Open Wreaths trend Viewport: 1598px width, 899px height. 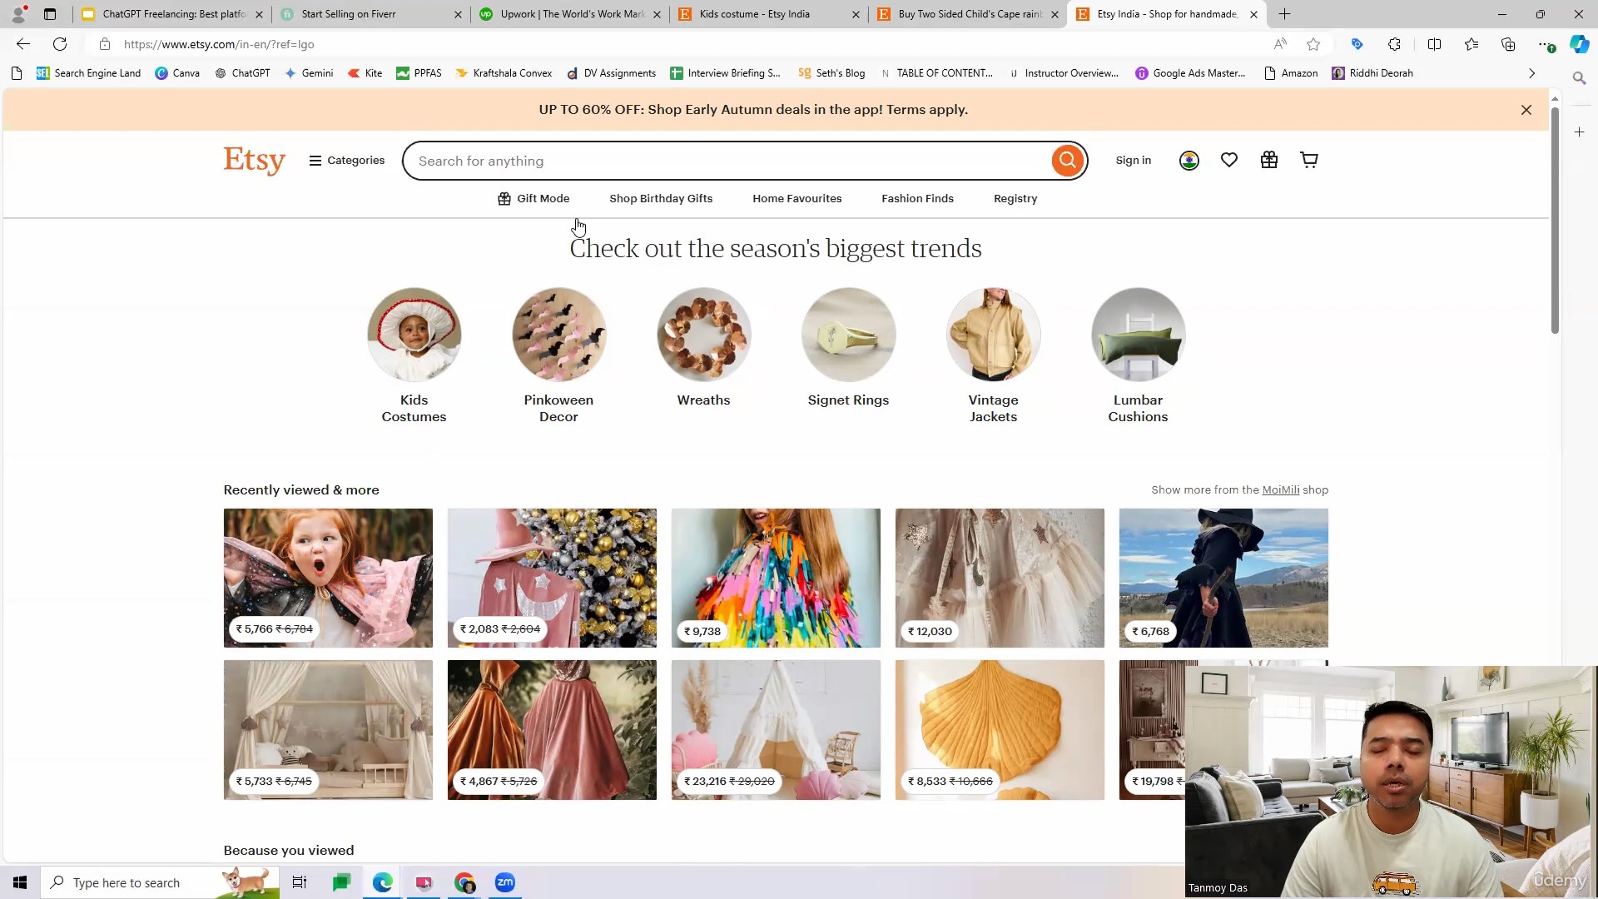[x=703, y=348]
